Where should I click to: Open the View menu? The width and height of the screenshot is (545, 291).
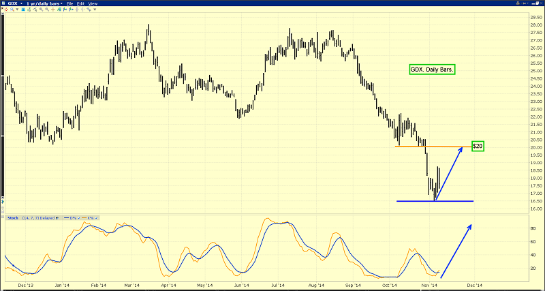[x=93, y=3]
